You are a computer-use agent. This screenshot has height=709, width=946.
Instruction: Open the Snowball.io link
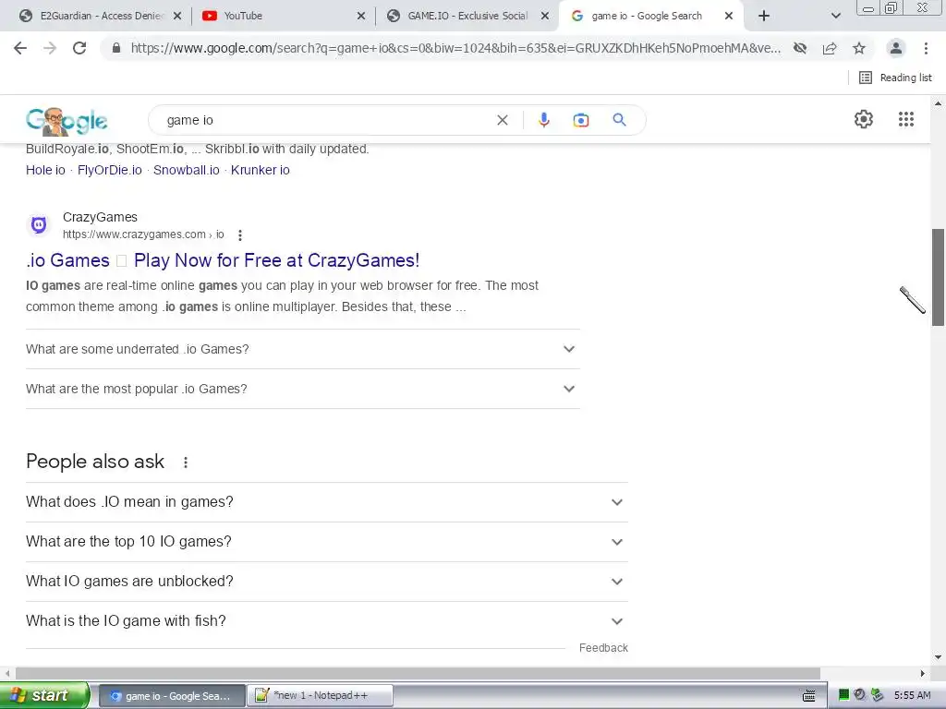click(x=187, y=170)
